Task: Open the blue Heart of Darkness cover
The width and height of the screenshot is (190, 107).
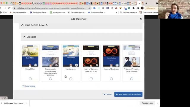Action: [111, 56]
